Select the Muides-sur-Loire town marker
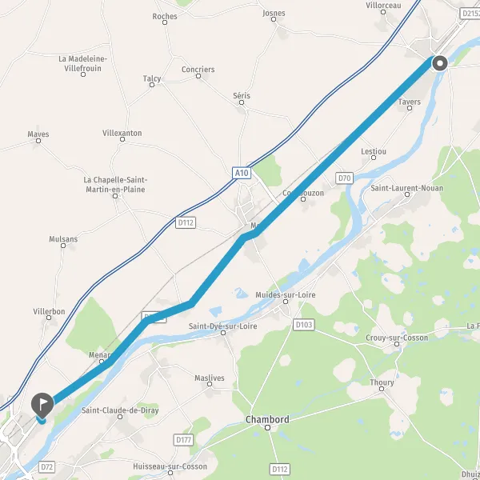 pos(286,302)
